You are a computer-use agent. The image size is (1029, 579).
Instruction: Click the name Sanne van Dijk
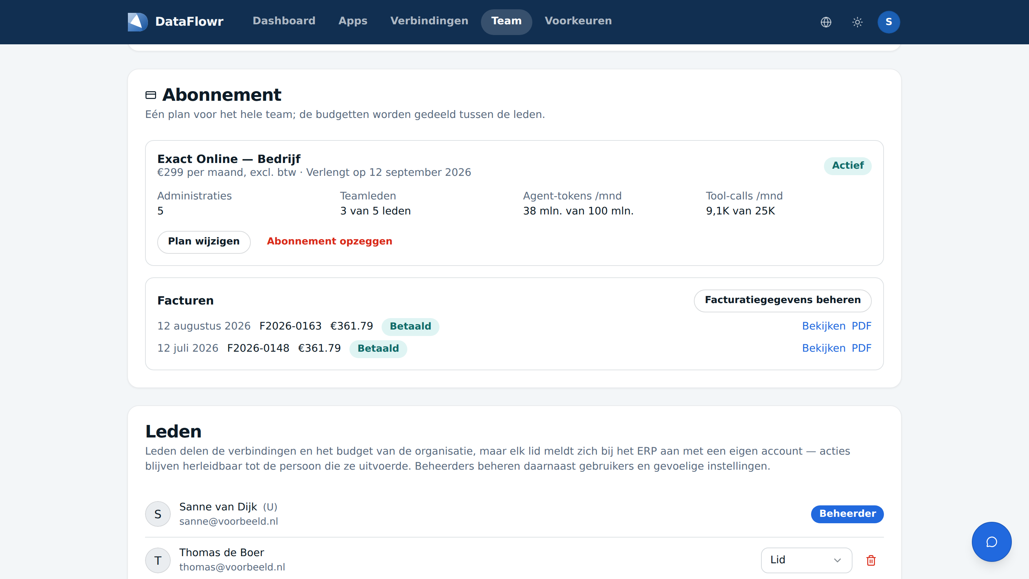(218, 507)
